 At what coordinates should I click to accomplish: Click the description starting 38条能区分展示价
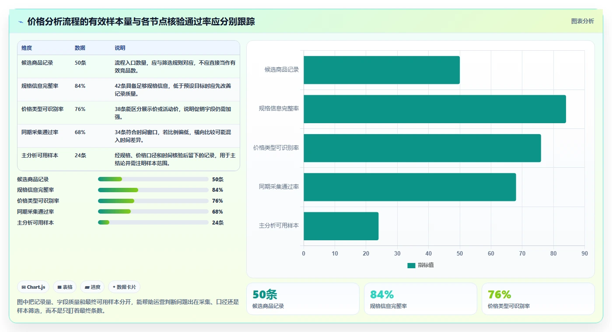point(173,113)
